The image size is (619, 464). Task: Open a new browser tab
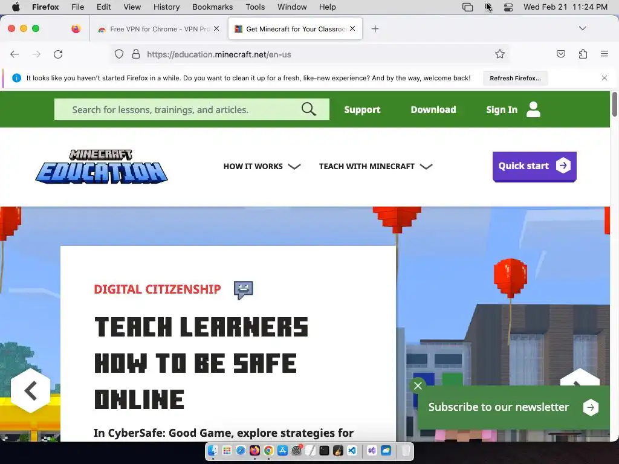click(375, 29)
